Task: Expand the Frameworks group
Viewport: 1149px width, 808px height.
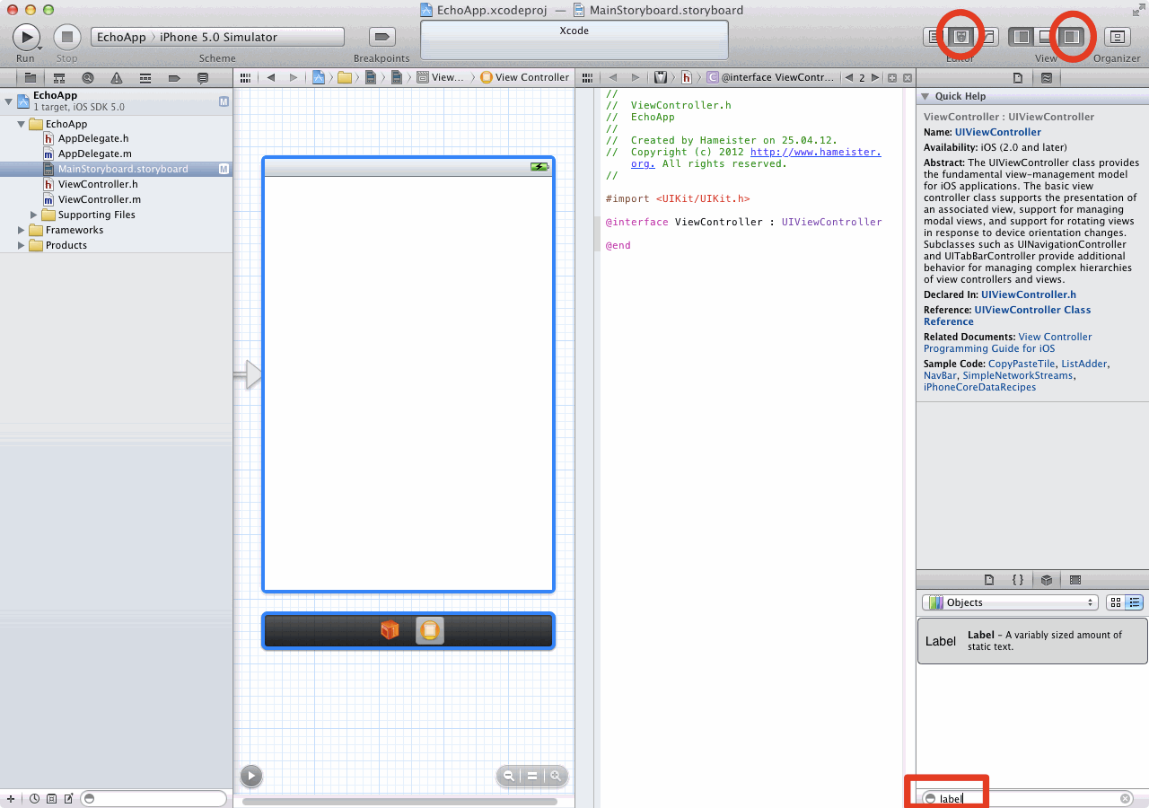Action: click(x=22, y=231)
